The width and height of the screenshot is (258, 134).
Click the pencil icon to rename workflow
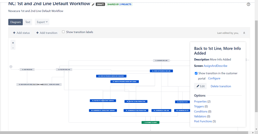[93, 5]
